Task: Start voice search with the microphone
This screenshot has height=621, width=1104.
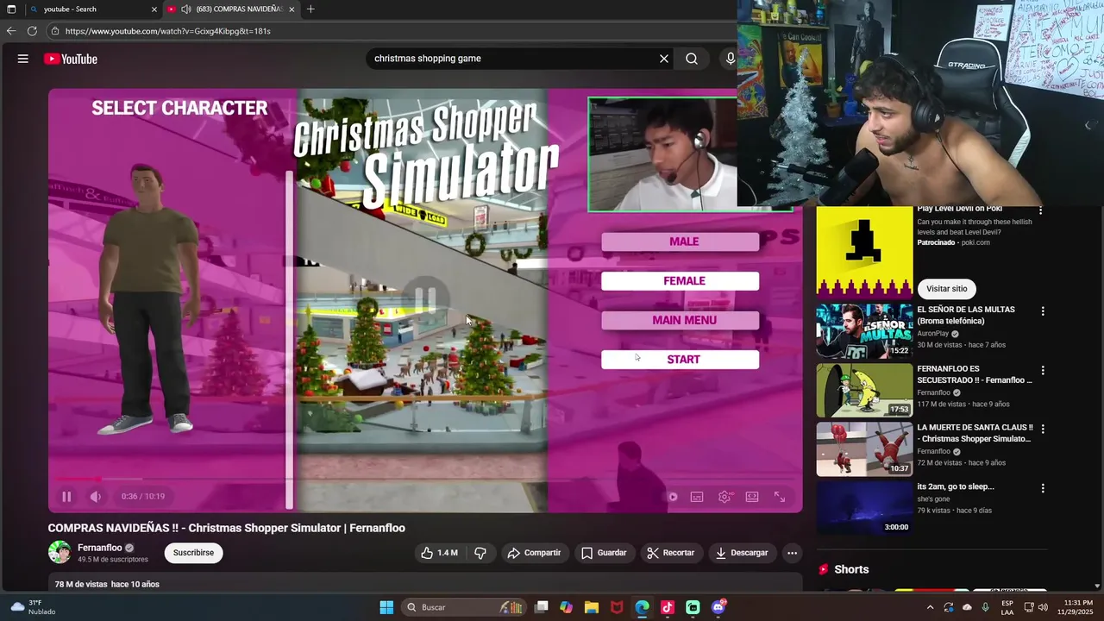Action: [731, 59]
